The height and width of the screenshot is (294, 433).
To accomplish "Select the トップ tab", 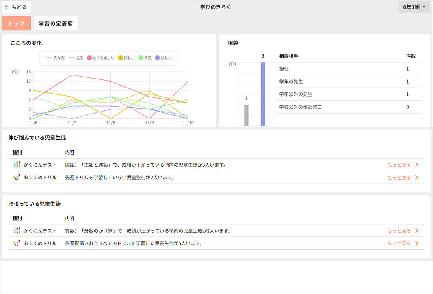I will [16, 23].
